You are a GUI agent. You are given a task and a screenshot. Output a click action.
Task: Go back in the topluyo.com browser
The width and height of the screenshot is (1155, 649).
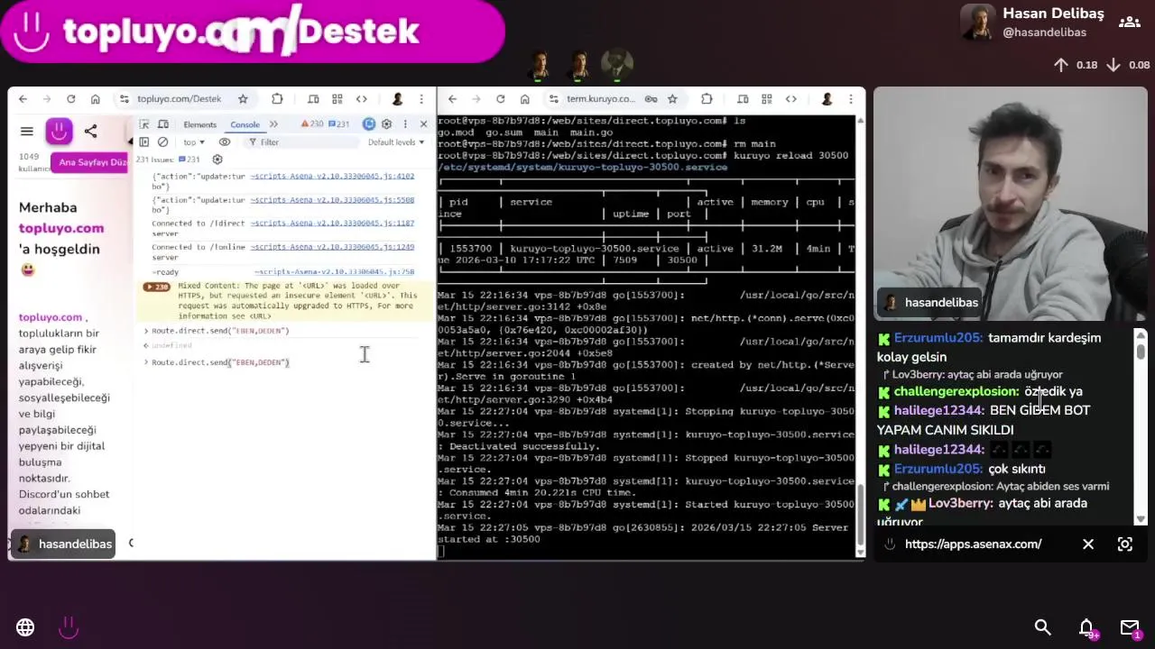(23, 99)
